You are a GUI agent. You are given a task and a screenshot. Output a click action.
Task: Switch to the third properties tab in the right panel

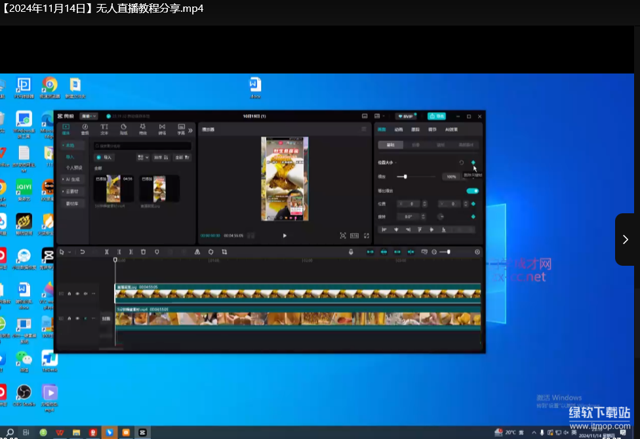point(416,129)
